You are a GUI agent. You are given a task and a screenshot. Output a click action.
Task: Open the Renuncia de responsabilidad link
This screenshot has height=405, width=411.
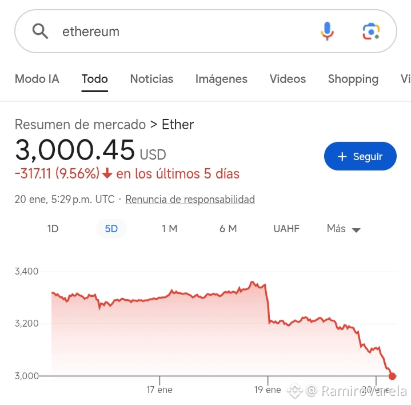[x=190, y=200]
